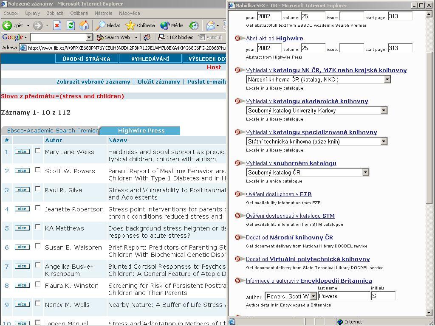Tick checkbox for Angelika Buske-Kirschbaum
The height and width of the screenshot is (326, 435).
pyautogui.click(x=38, y=265)
